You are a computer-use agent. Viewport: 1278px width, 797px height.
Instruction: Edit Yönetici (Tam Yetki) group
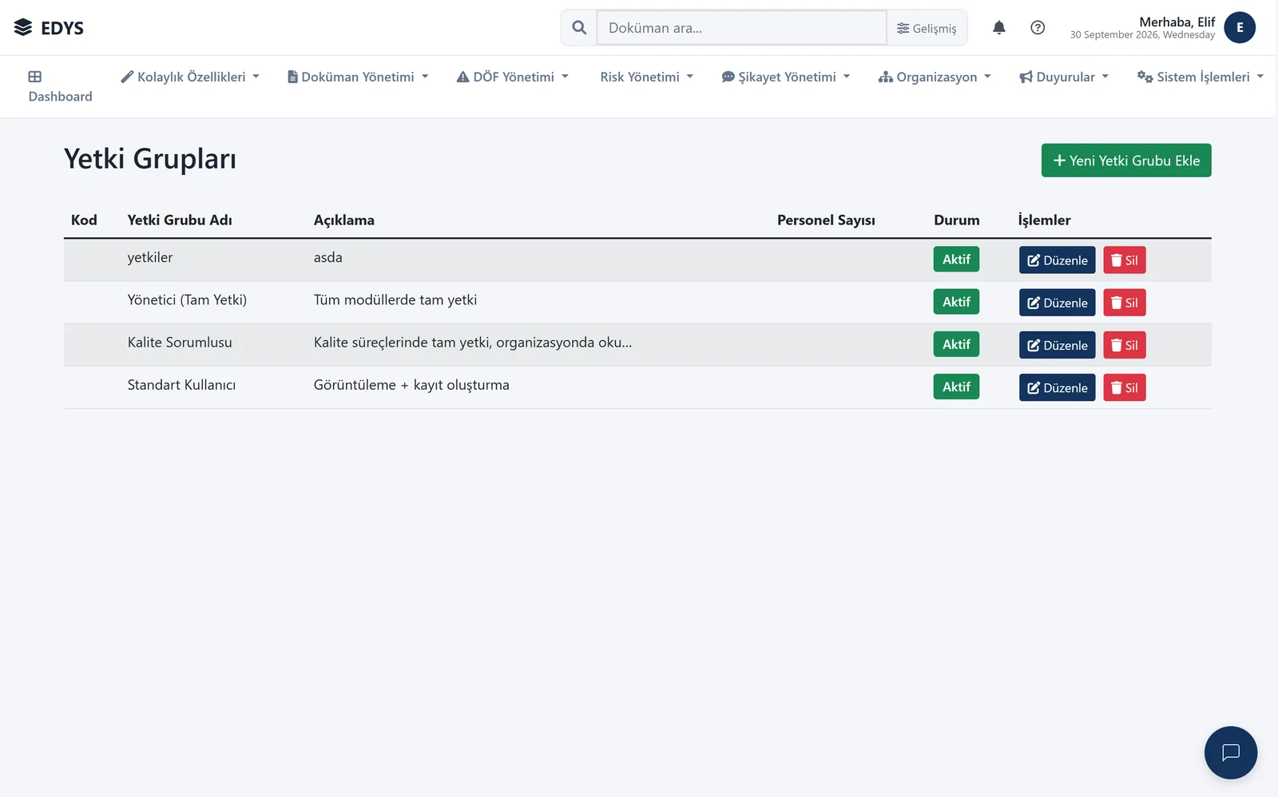coord(1057,303)
